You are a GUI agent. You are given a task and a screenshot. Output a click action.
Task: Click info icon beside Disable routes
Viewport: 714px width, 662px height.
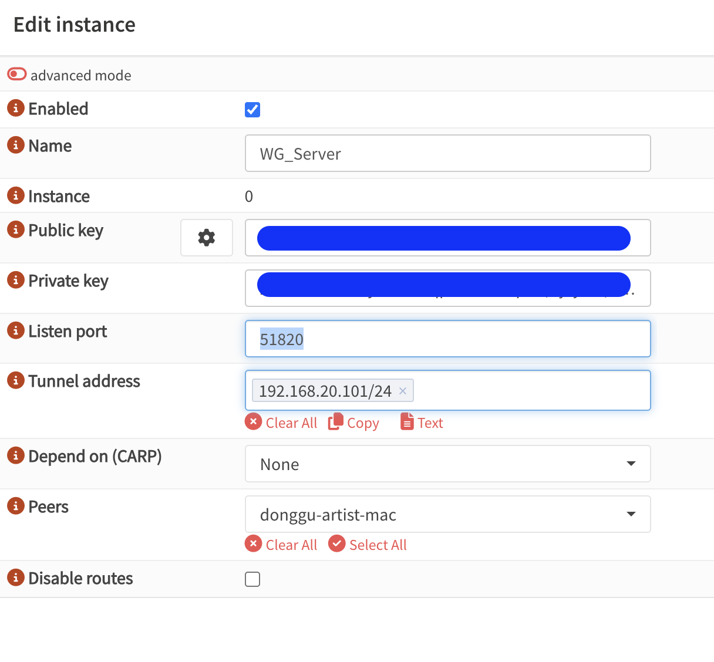[16, 577]
